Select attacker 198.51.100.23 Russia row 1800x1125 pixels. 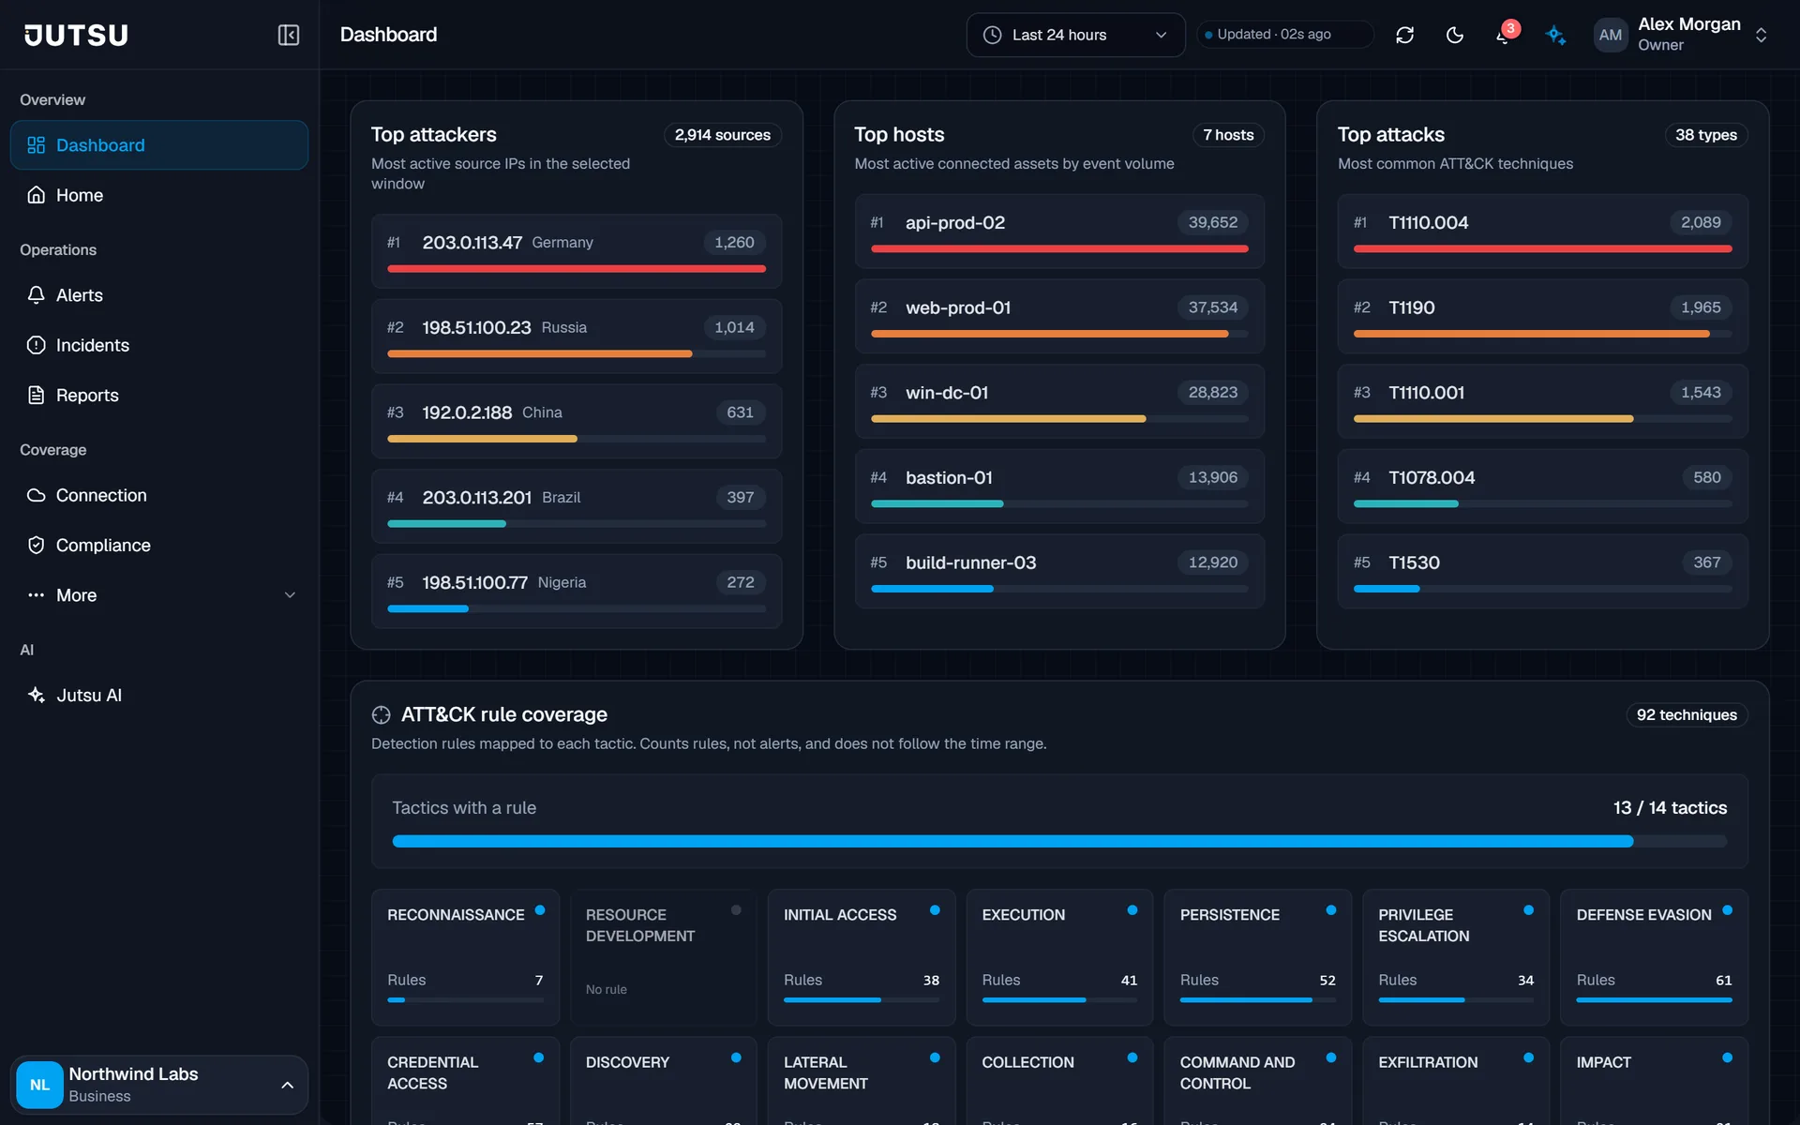tap(577, 336)
